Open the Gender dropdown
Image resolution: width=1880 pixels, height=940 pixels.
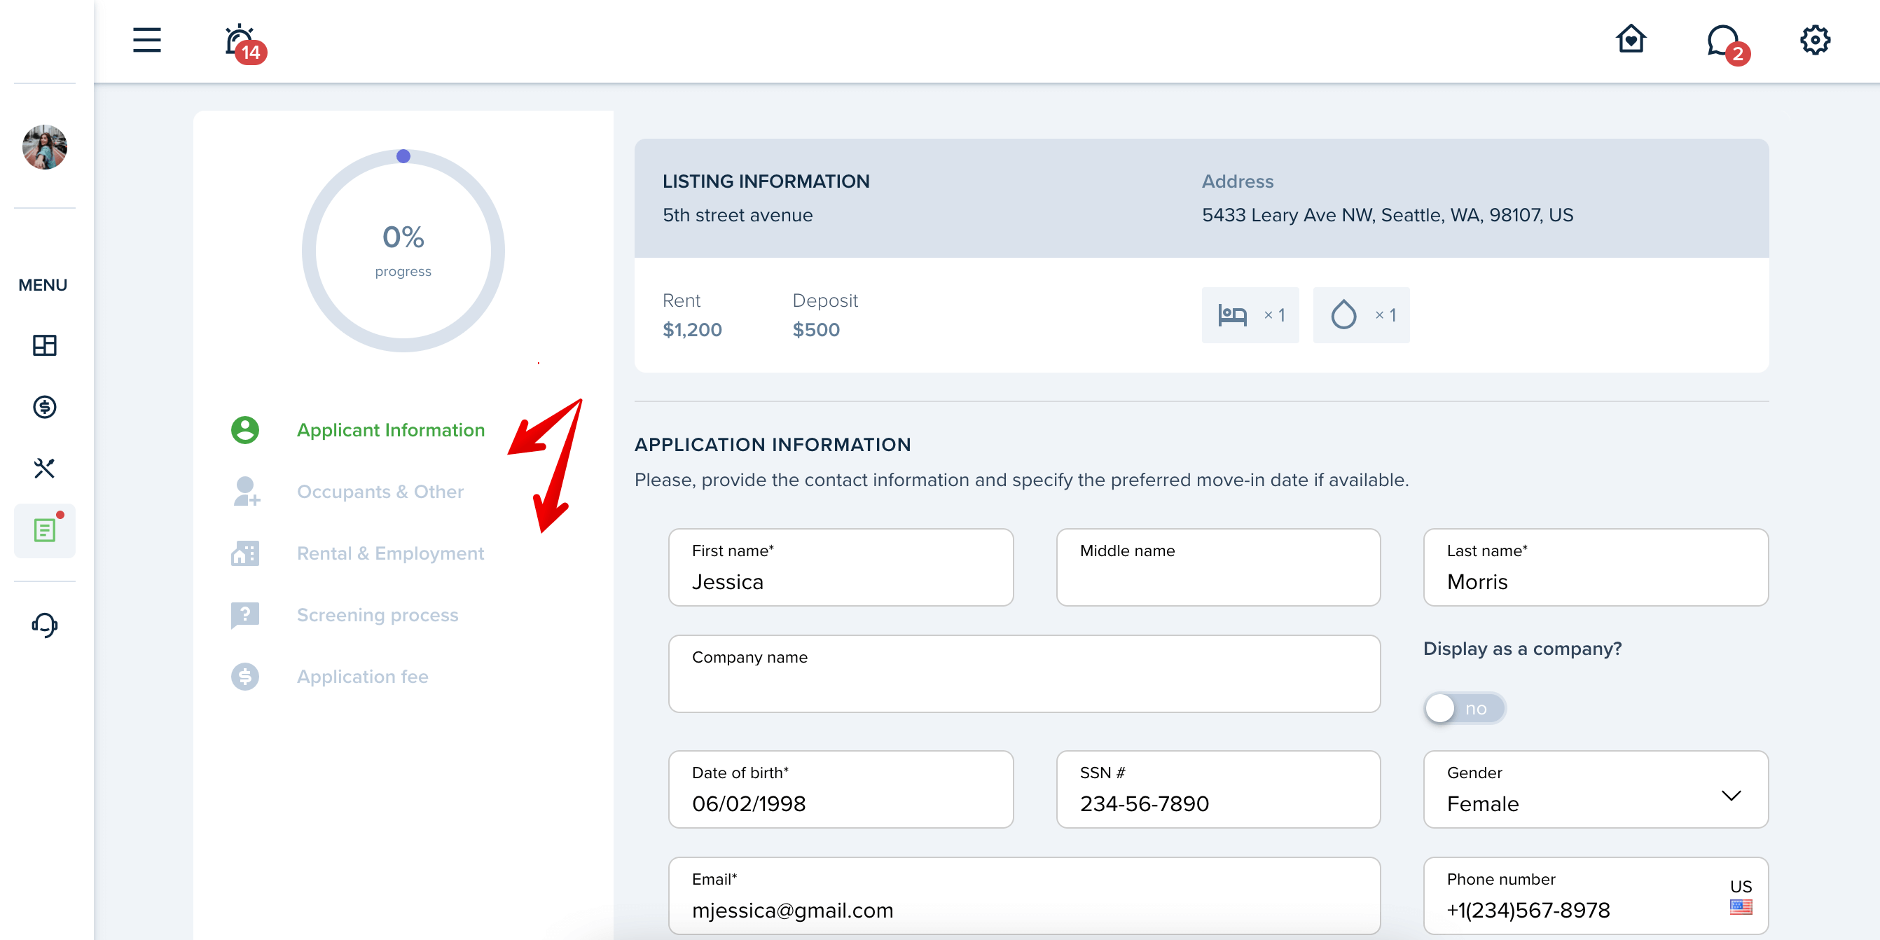[x=1596, y=789]
